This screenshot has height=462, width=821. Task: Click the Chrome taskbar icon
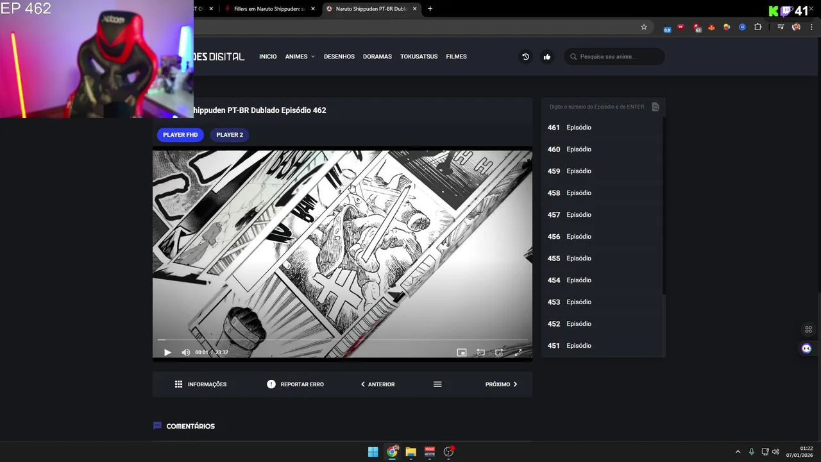coord(392,452)
